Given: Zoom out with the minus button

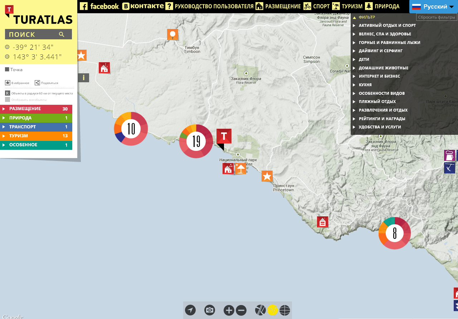Looking at the screenshot, I should tap(241, 310).
